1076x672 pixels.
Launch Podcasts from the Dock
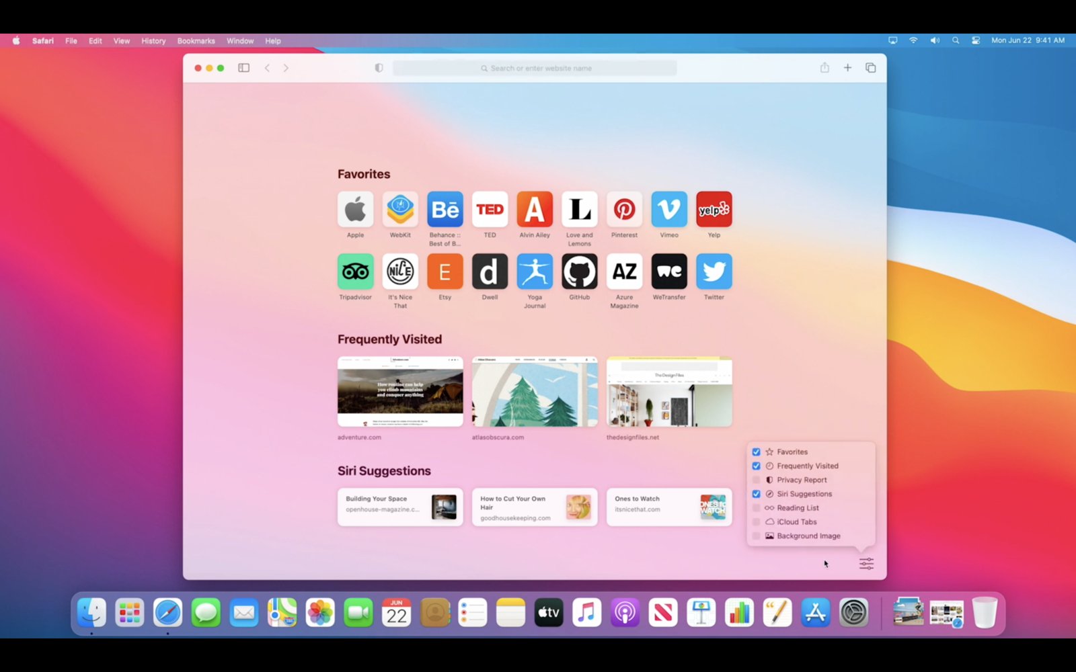point(625,613)
